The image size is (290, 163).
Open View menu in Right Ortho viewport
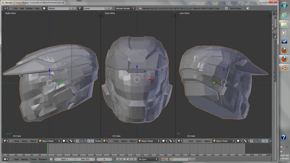(x=16, y=141)
